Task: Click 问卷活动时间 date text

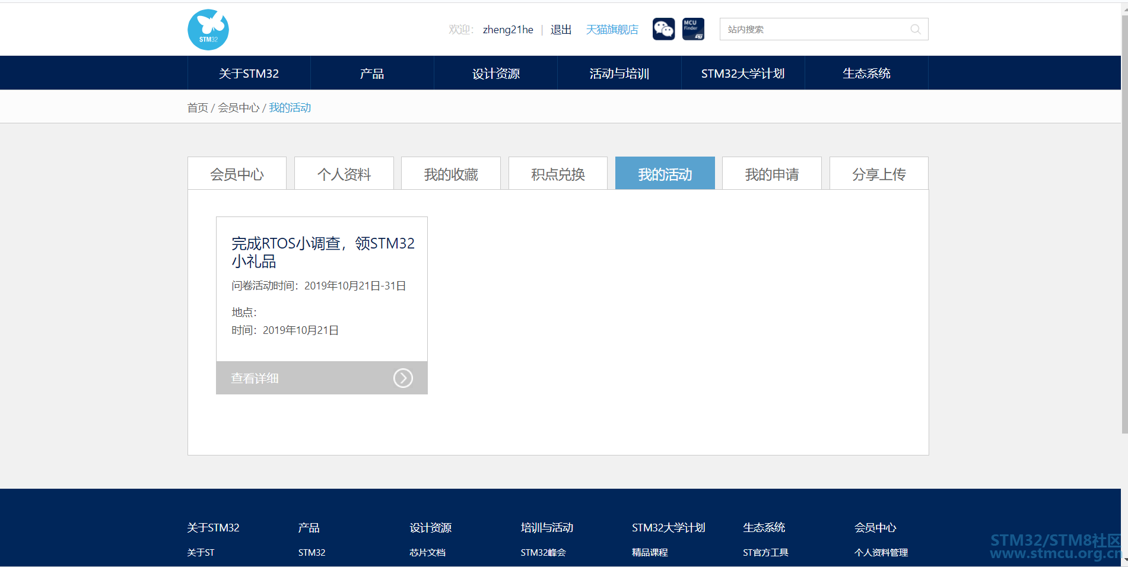Action: pyautogui.click(x=319, y=286)
